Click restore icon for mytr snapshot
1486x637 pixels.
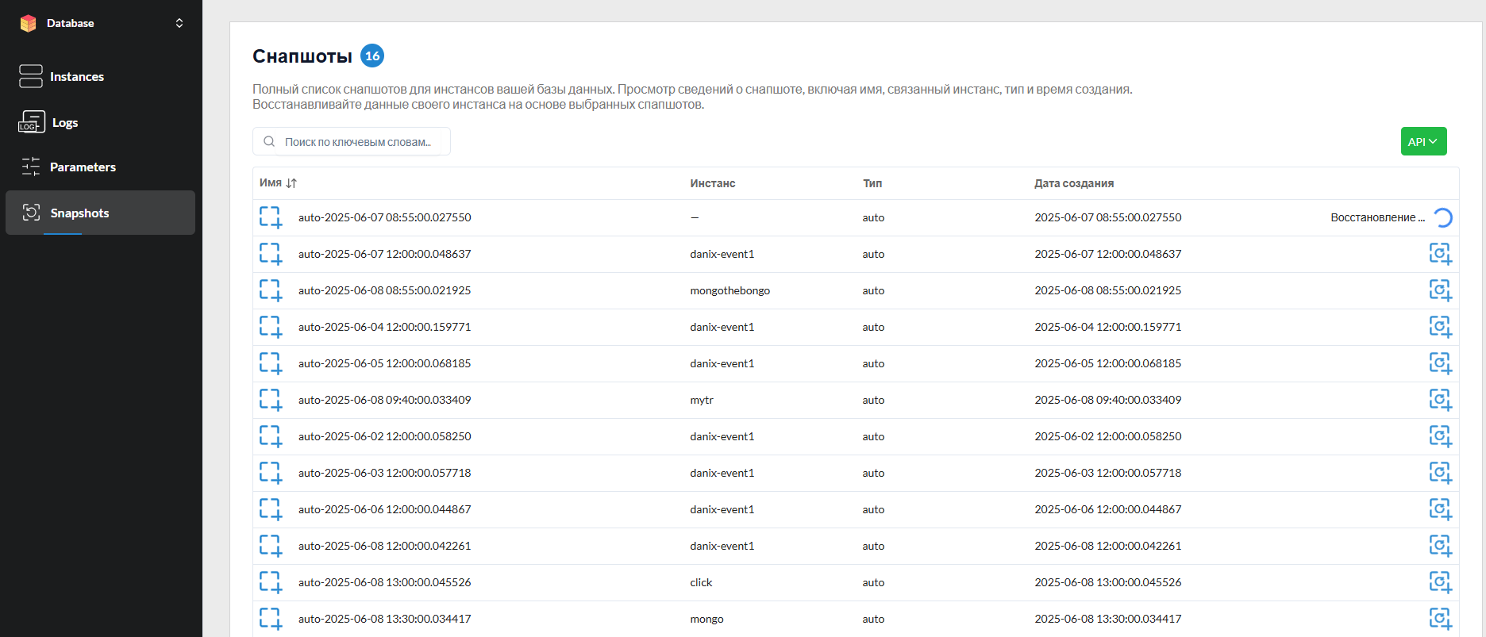(1440, 400)
